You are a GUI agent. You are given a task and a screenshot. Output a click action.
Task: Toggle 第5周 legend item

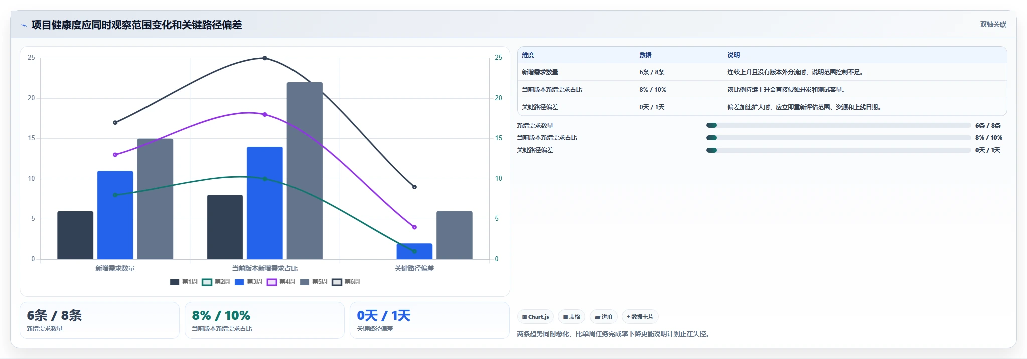pyautogui.click(x=314, y=282)
